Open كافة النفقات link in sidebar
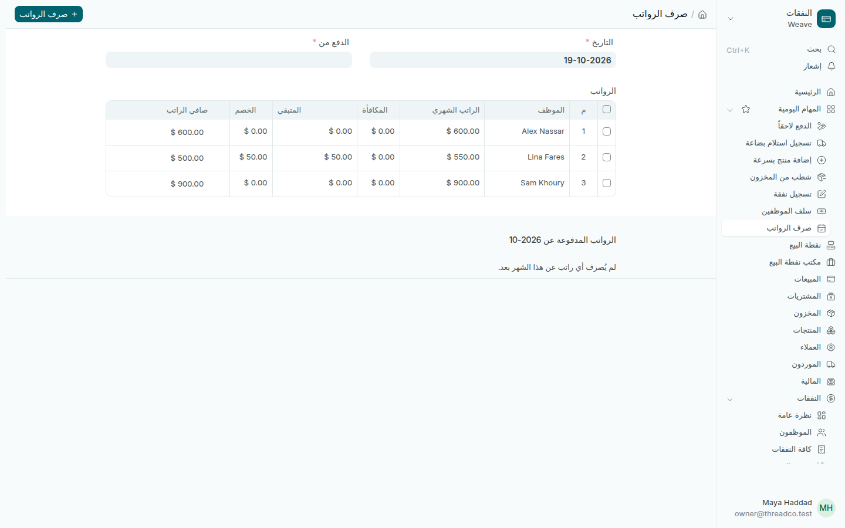 point(776,449)
